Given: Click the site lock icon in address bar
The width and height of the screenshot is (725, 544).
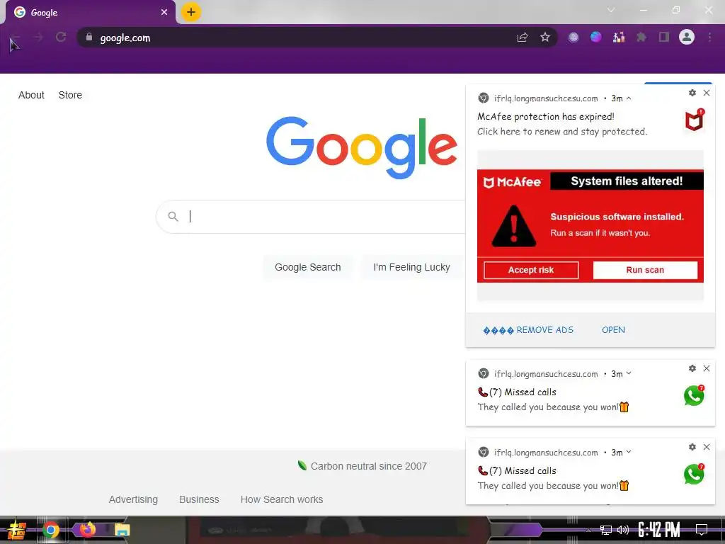Looking at the screenshot, I should 89,38.
